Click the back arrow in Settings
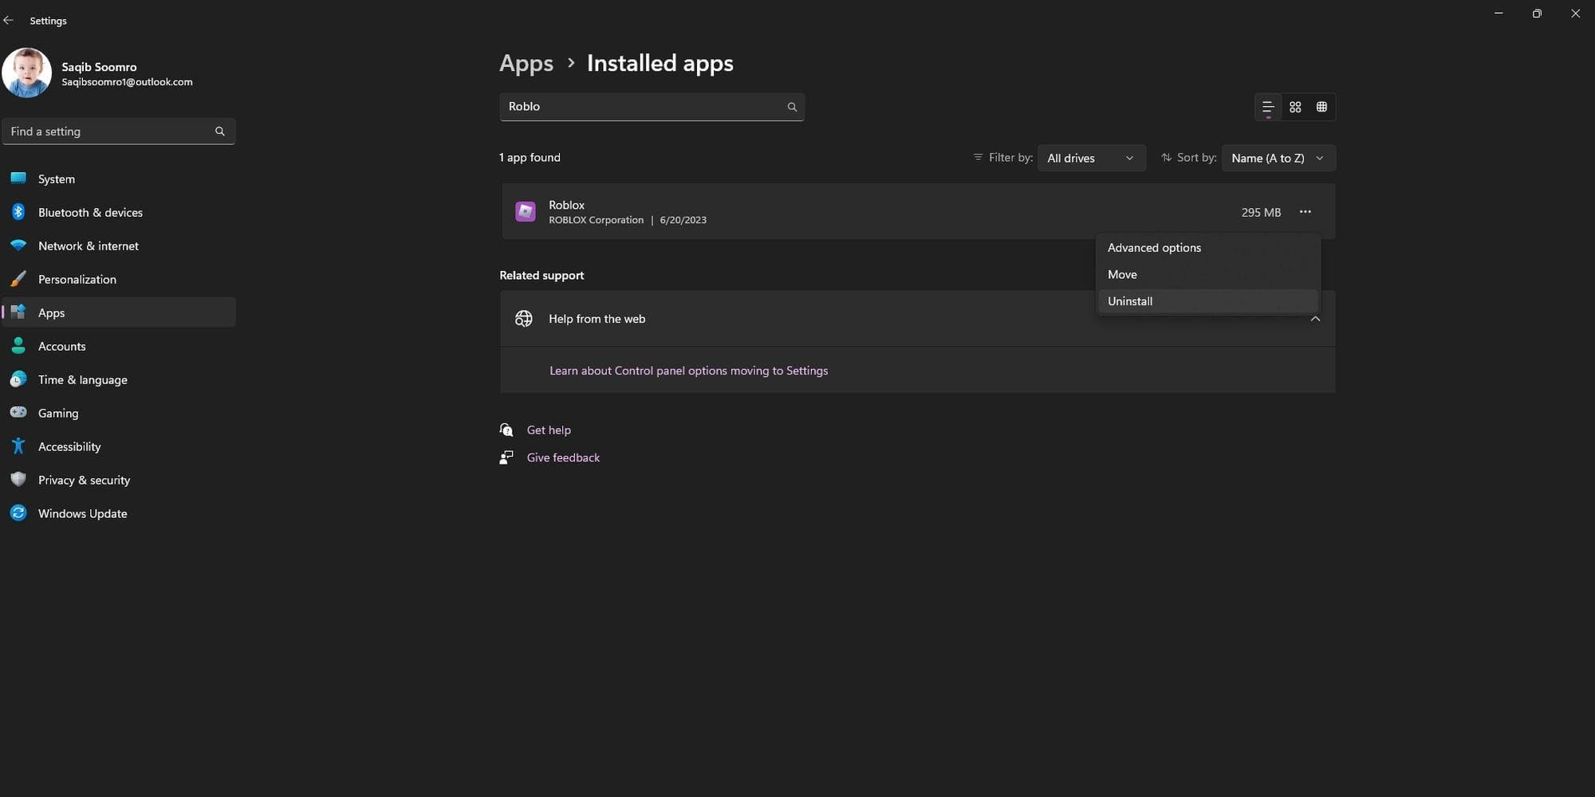This screenshot has height=797, width=1595. (9, 21)
